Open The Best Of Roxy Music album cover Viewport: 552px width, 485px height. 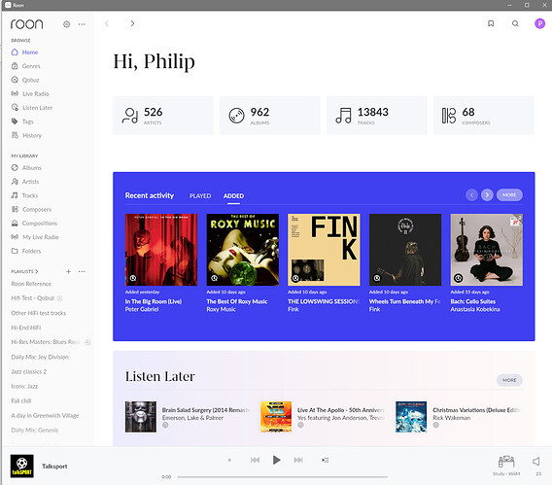243,250
